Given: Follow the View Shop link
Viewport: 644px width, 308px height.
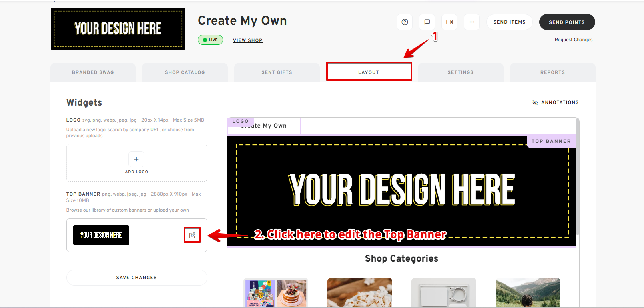Looking at the screenshot, I should pyautogui.click(x=248, y=40).
